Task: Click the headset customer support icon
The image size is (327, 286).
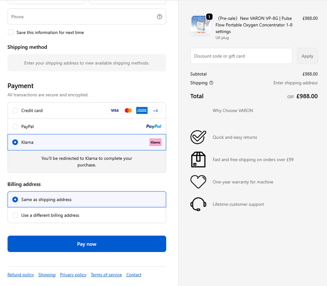Action: point(198,204)
